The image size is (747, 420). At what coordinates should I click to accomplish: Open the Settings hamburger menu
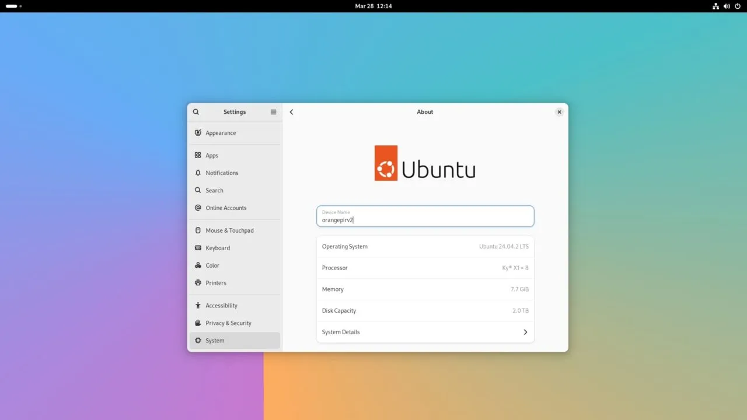273,112
